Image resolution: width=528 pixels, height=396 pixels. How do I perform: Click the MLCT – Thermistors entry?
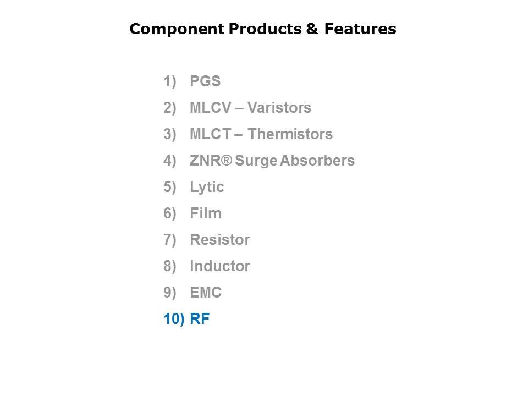tap(261, 135)
